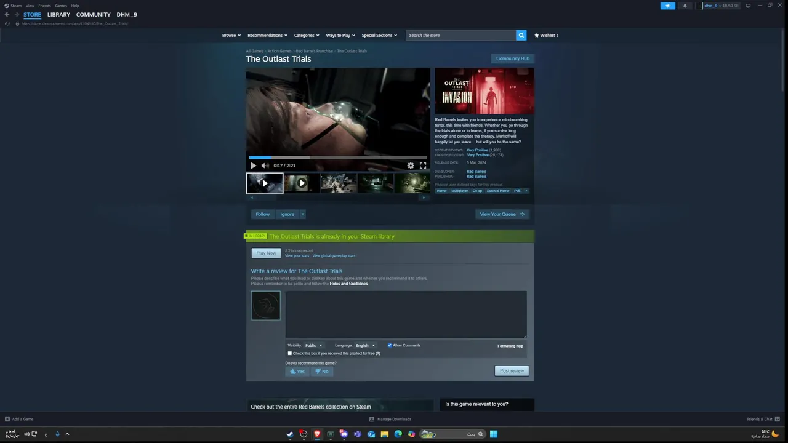
Task: Go back with the navigation arrow
Action: click(7, 14)
